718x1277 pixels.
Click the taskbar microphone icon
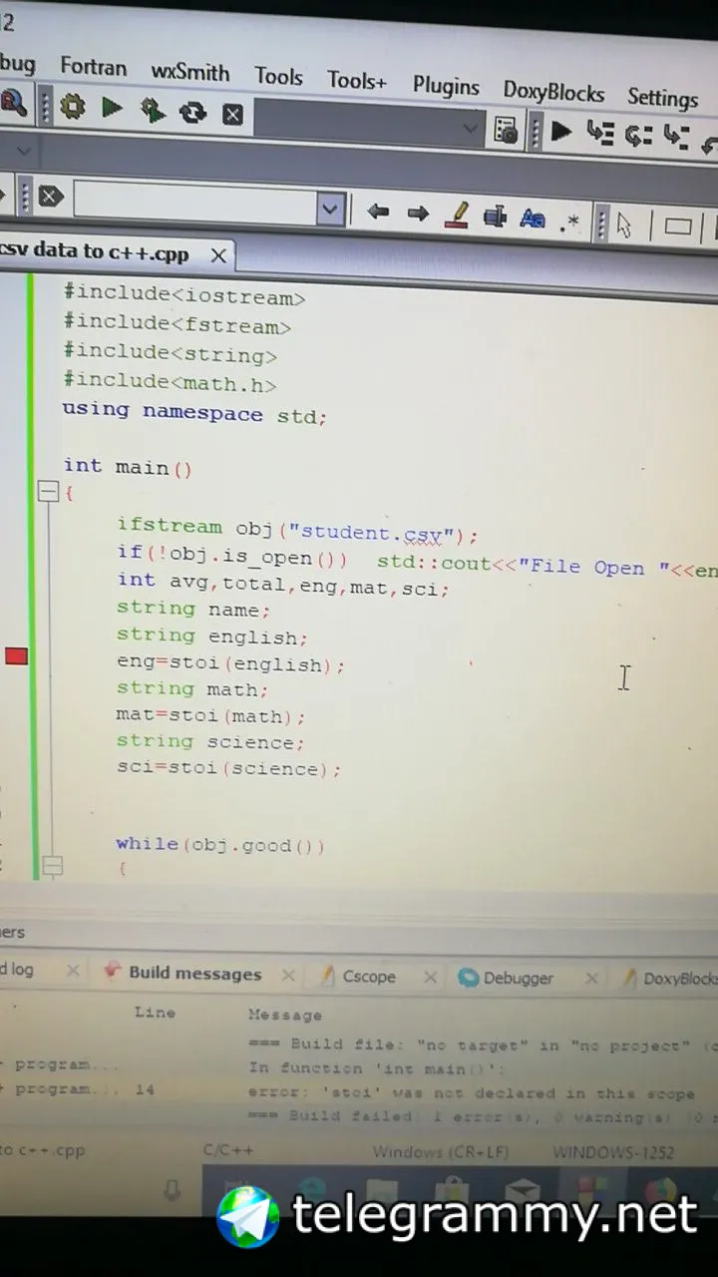pos(173,1189)
